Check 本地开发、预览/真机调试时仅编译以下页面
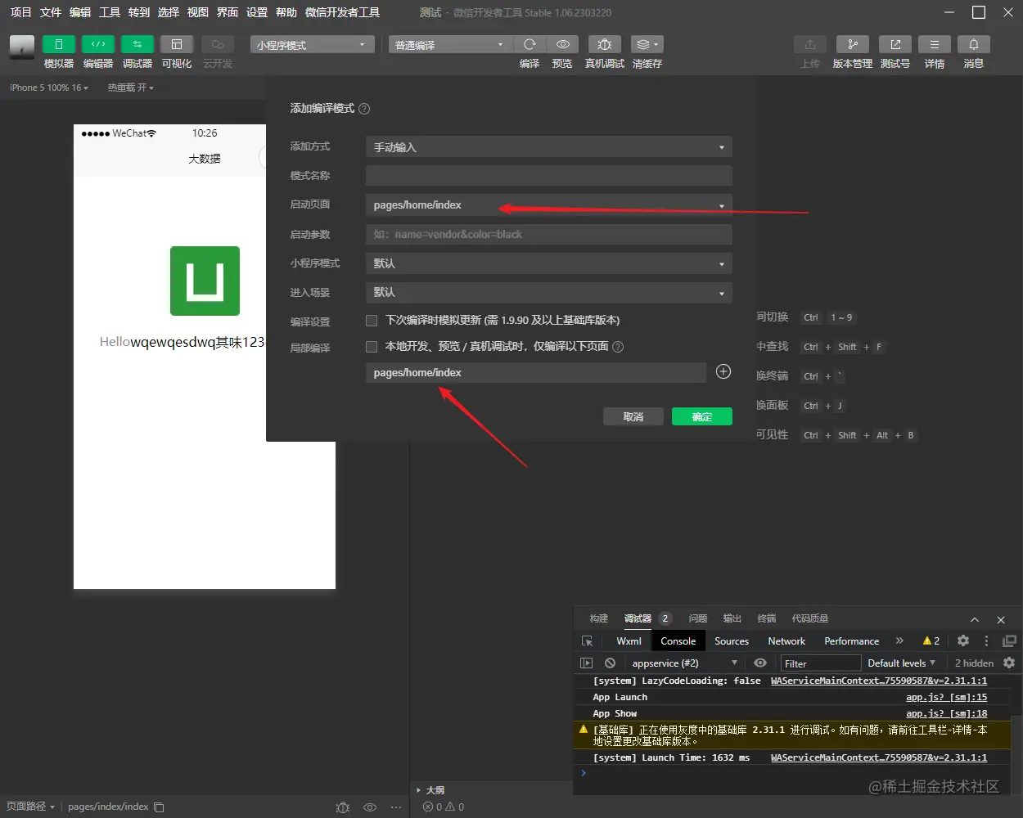This screenshot has width=1023, height=818. (371, 346)
